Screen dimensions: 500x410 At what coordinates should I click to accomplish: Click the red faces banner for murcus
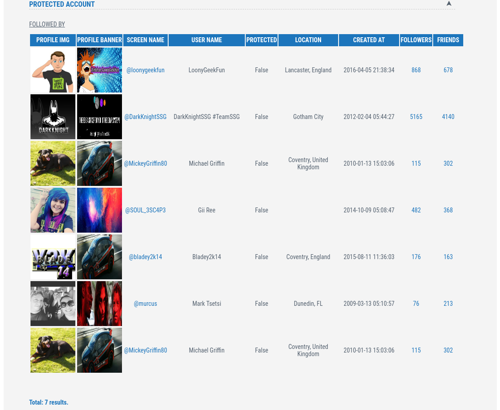pos(100,304)
